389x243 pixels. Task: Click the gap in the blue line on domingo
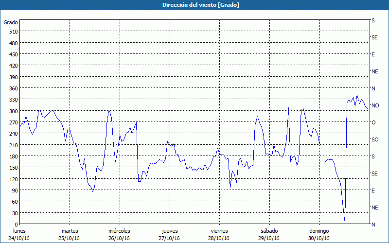pos(322,155)
